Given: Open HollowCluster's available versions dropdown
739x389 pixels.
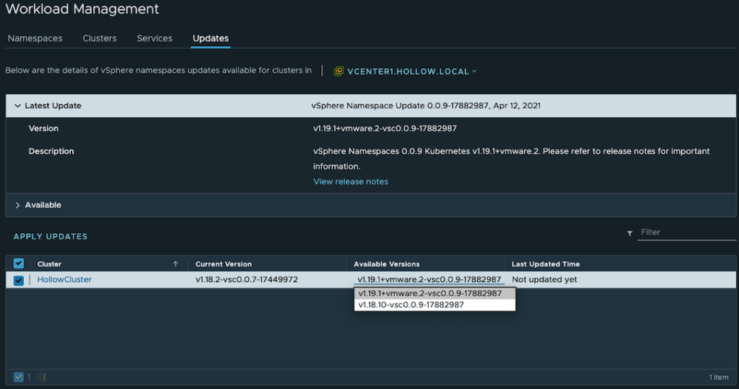Looking at the screenshot, I should tap(429, 279).
